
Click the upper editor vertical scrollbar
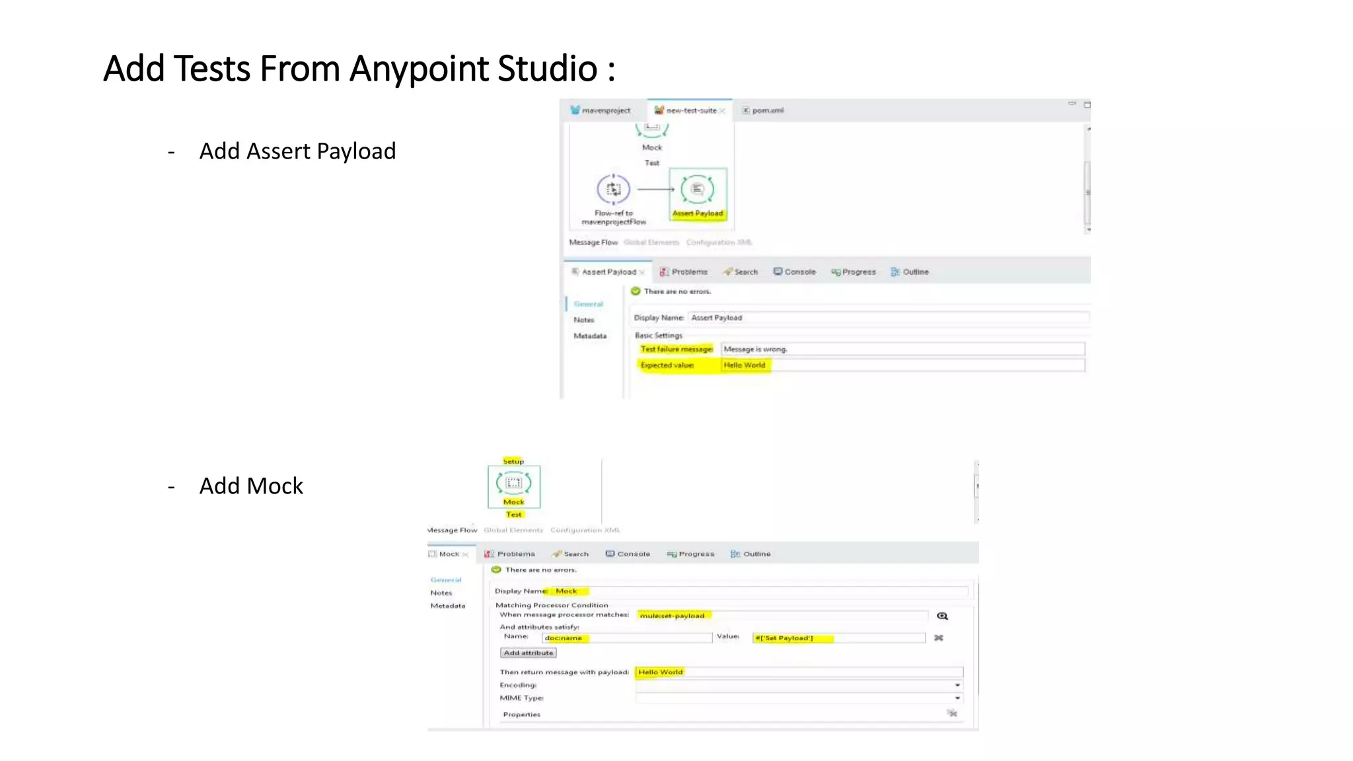pos(1087,192)
